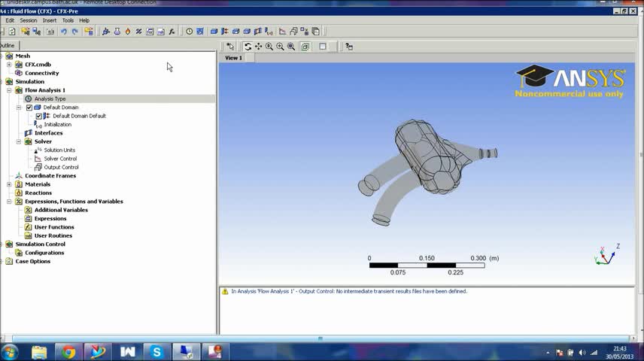This screenshot has height=361, width=644.
Task: Select Additional Variables tree item
Action: coord(61,210)
